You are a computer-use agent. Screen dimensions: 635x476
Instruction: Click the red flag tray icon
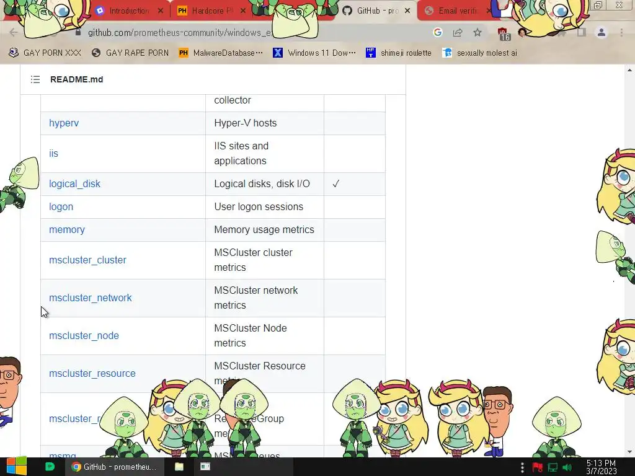[538, 467]
